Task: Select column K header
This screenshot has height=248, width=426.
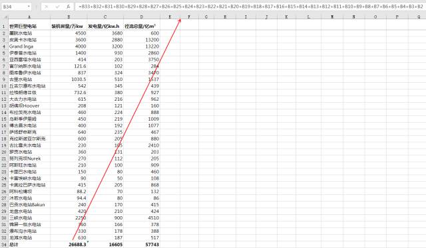Action: click(286, 17)
